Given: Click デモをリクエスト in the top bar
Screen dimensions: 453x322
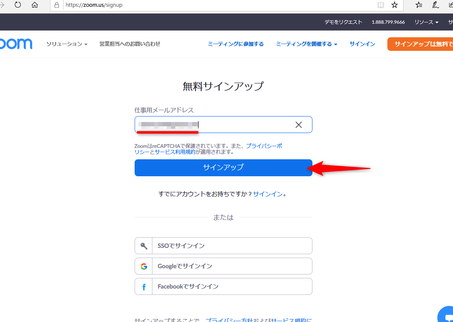Looking at the screenshot, I should pyautogui.click(x=343, y=22).
